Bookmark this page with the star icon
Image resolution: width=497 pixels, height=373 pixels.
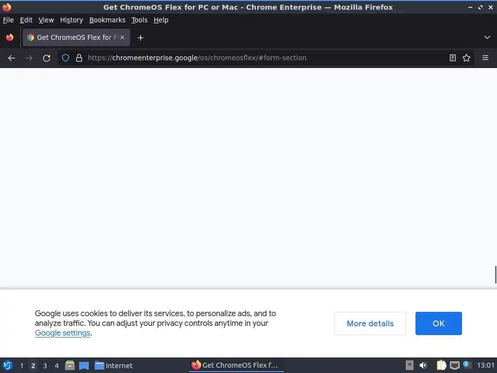click(x=466, y=58)
